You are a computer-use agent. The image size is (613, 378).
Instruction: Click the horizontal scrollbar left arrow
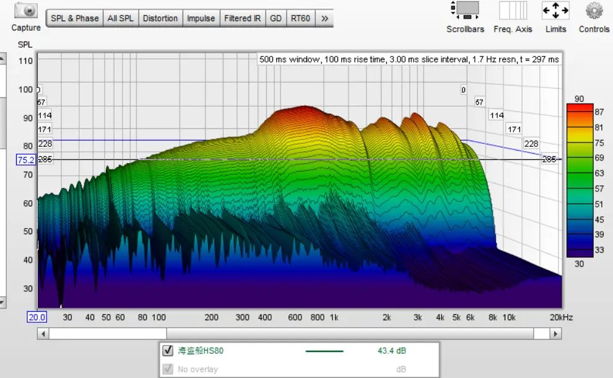[43, 334]
